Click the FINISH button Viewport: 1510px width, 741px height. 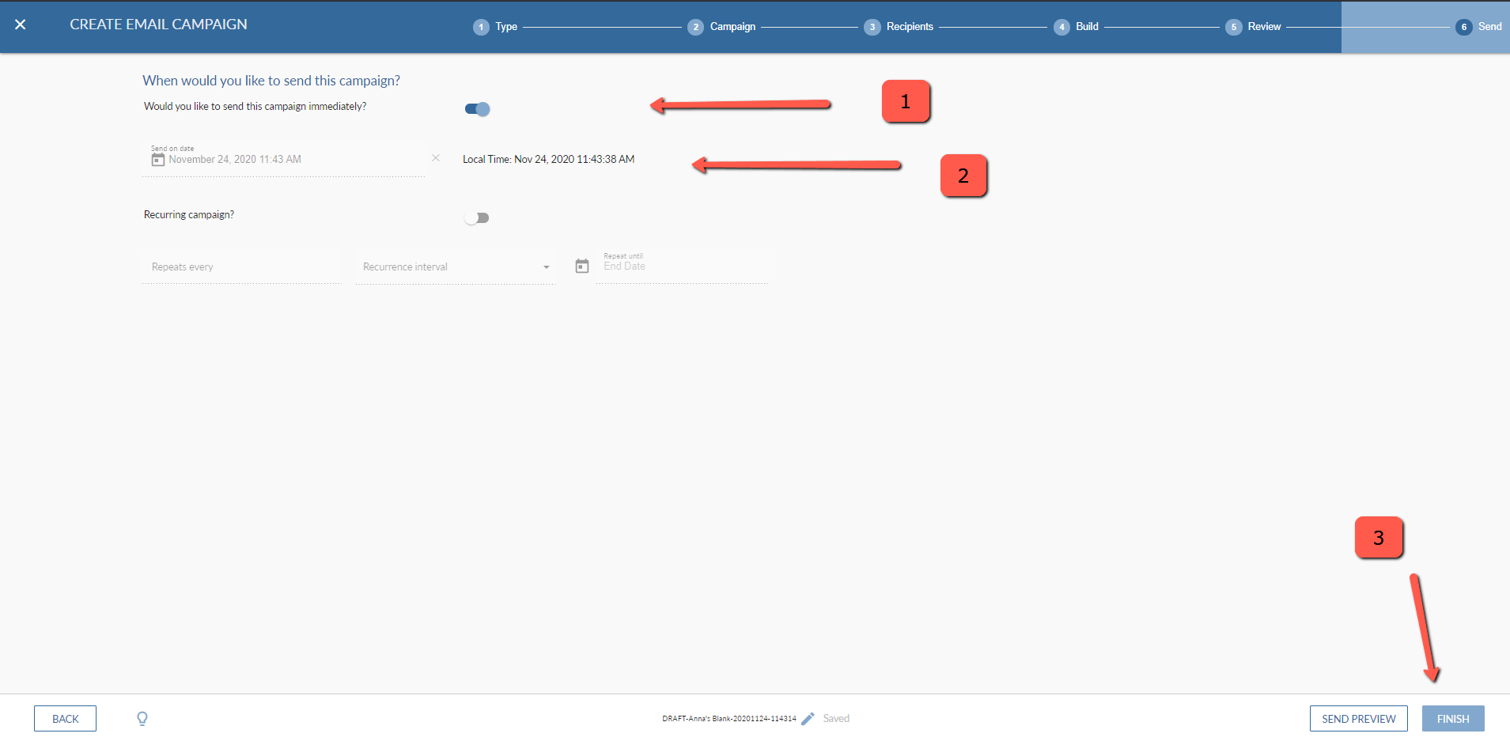click(1453, 719)
